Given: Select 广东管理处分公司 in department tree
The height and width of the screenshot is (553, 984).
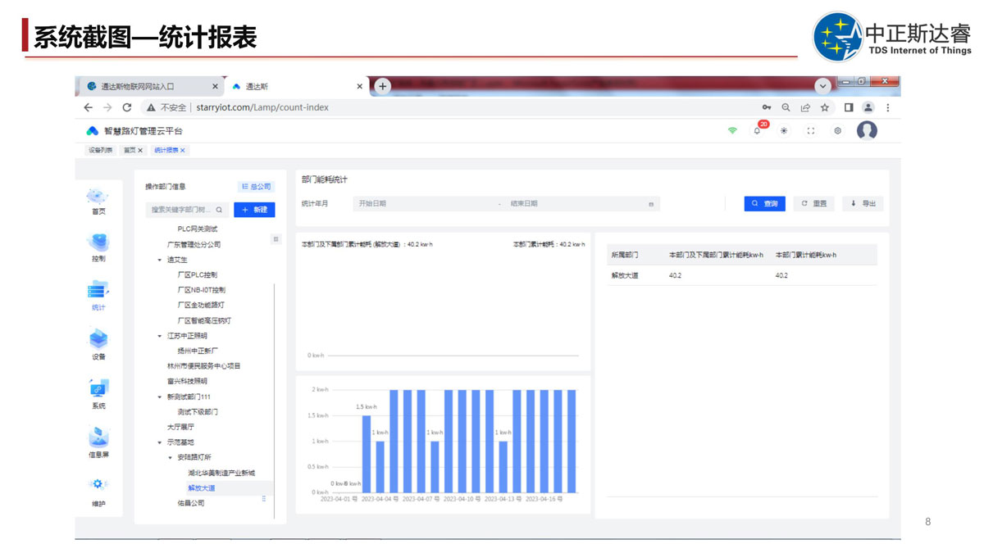Looking at the screenshot, I should click(194, 244).
